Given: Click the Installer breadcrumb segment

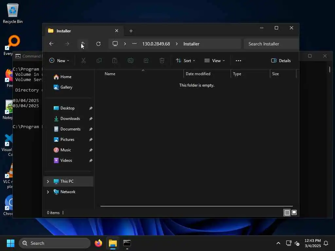Looking at the screenshot, I should tap(191, 44).
